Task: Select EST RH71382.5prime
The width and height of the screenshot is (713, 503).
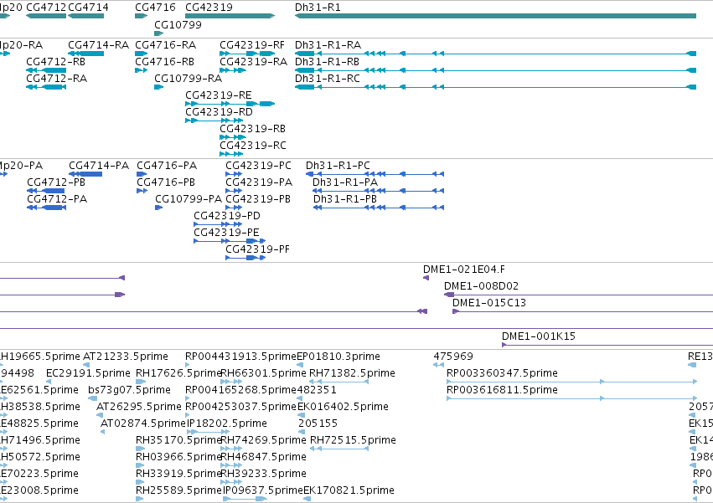Action: [x=338, y=382]
